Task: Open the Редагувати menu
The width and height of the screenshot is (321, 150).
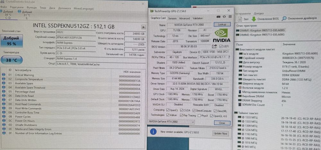Action: click(17, 8)
